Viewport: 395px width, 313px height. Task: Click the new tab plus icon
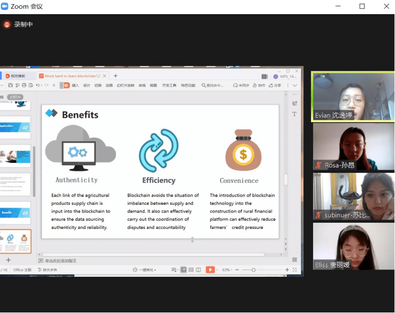(x=115, y=76)
